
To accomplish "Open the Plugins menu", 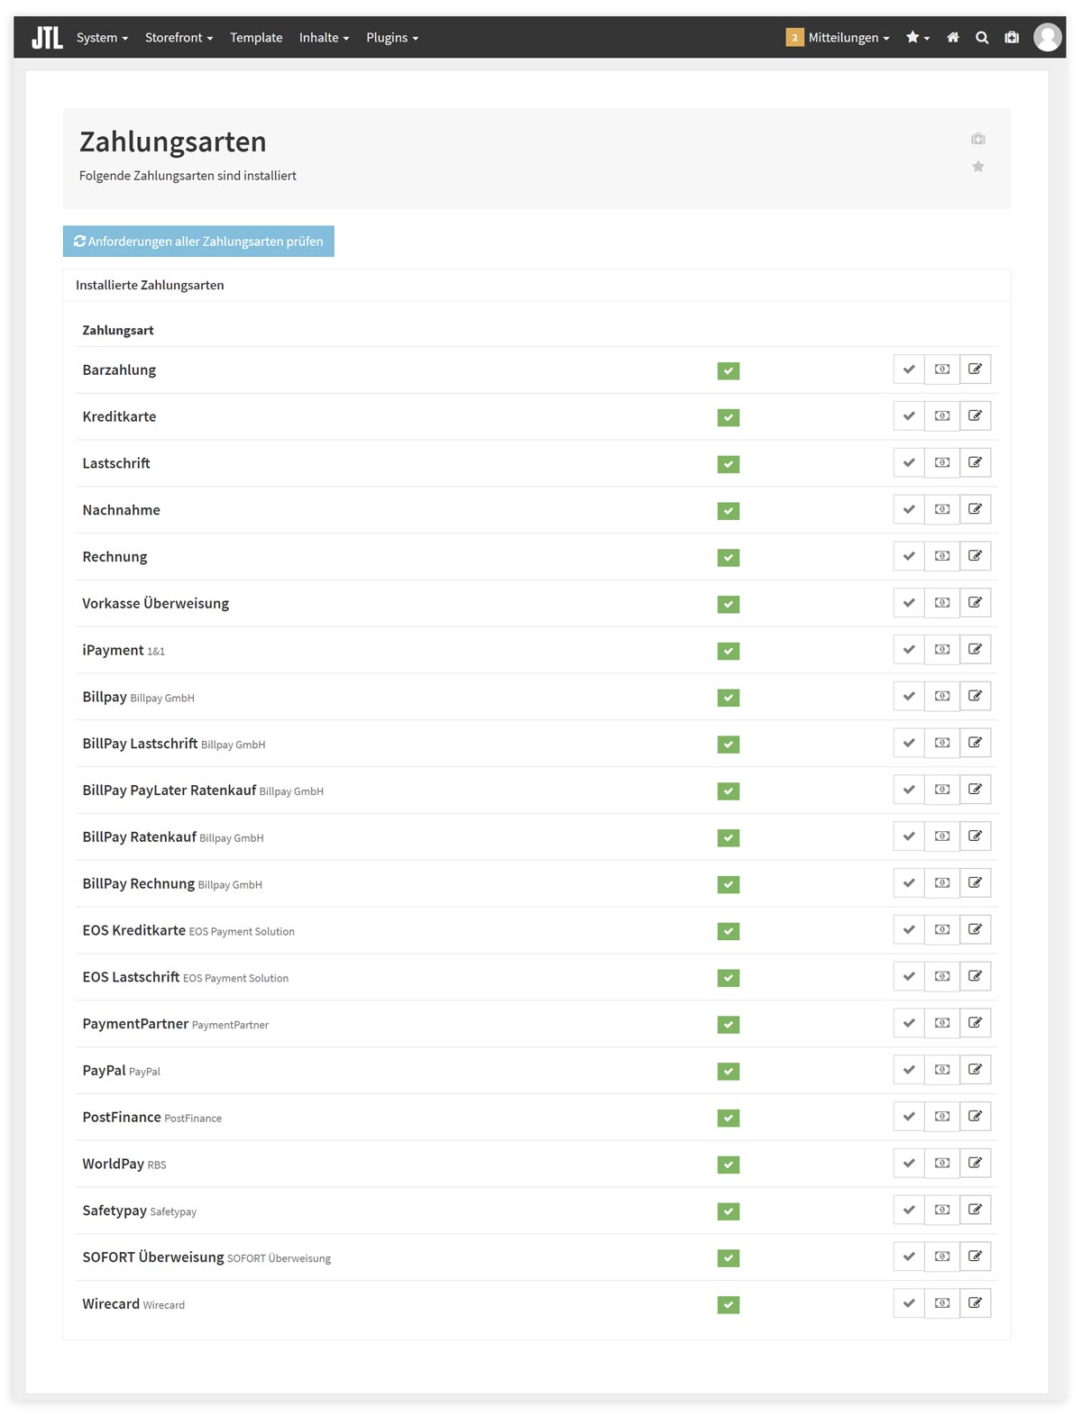I will [x=392, y=38].
